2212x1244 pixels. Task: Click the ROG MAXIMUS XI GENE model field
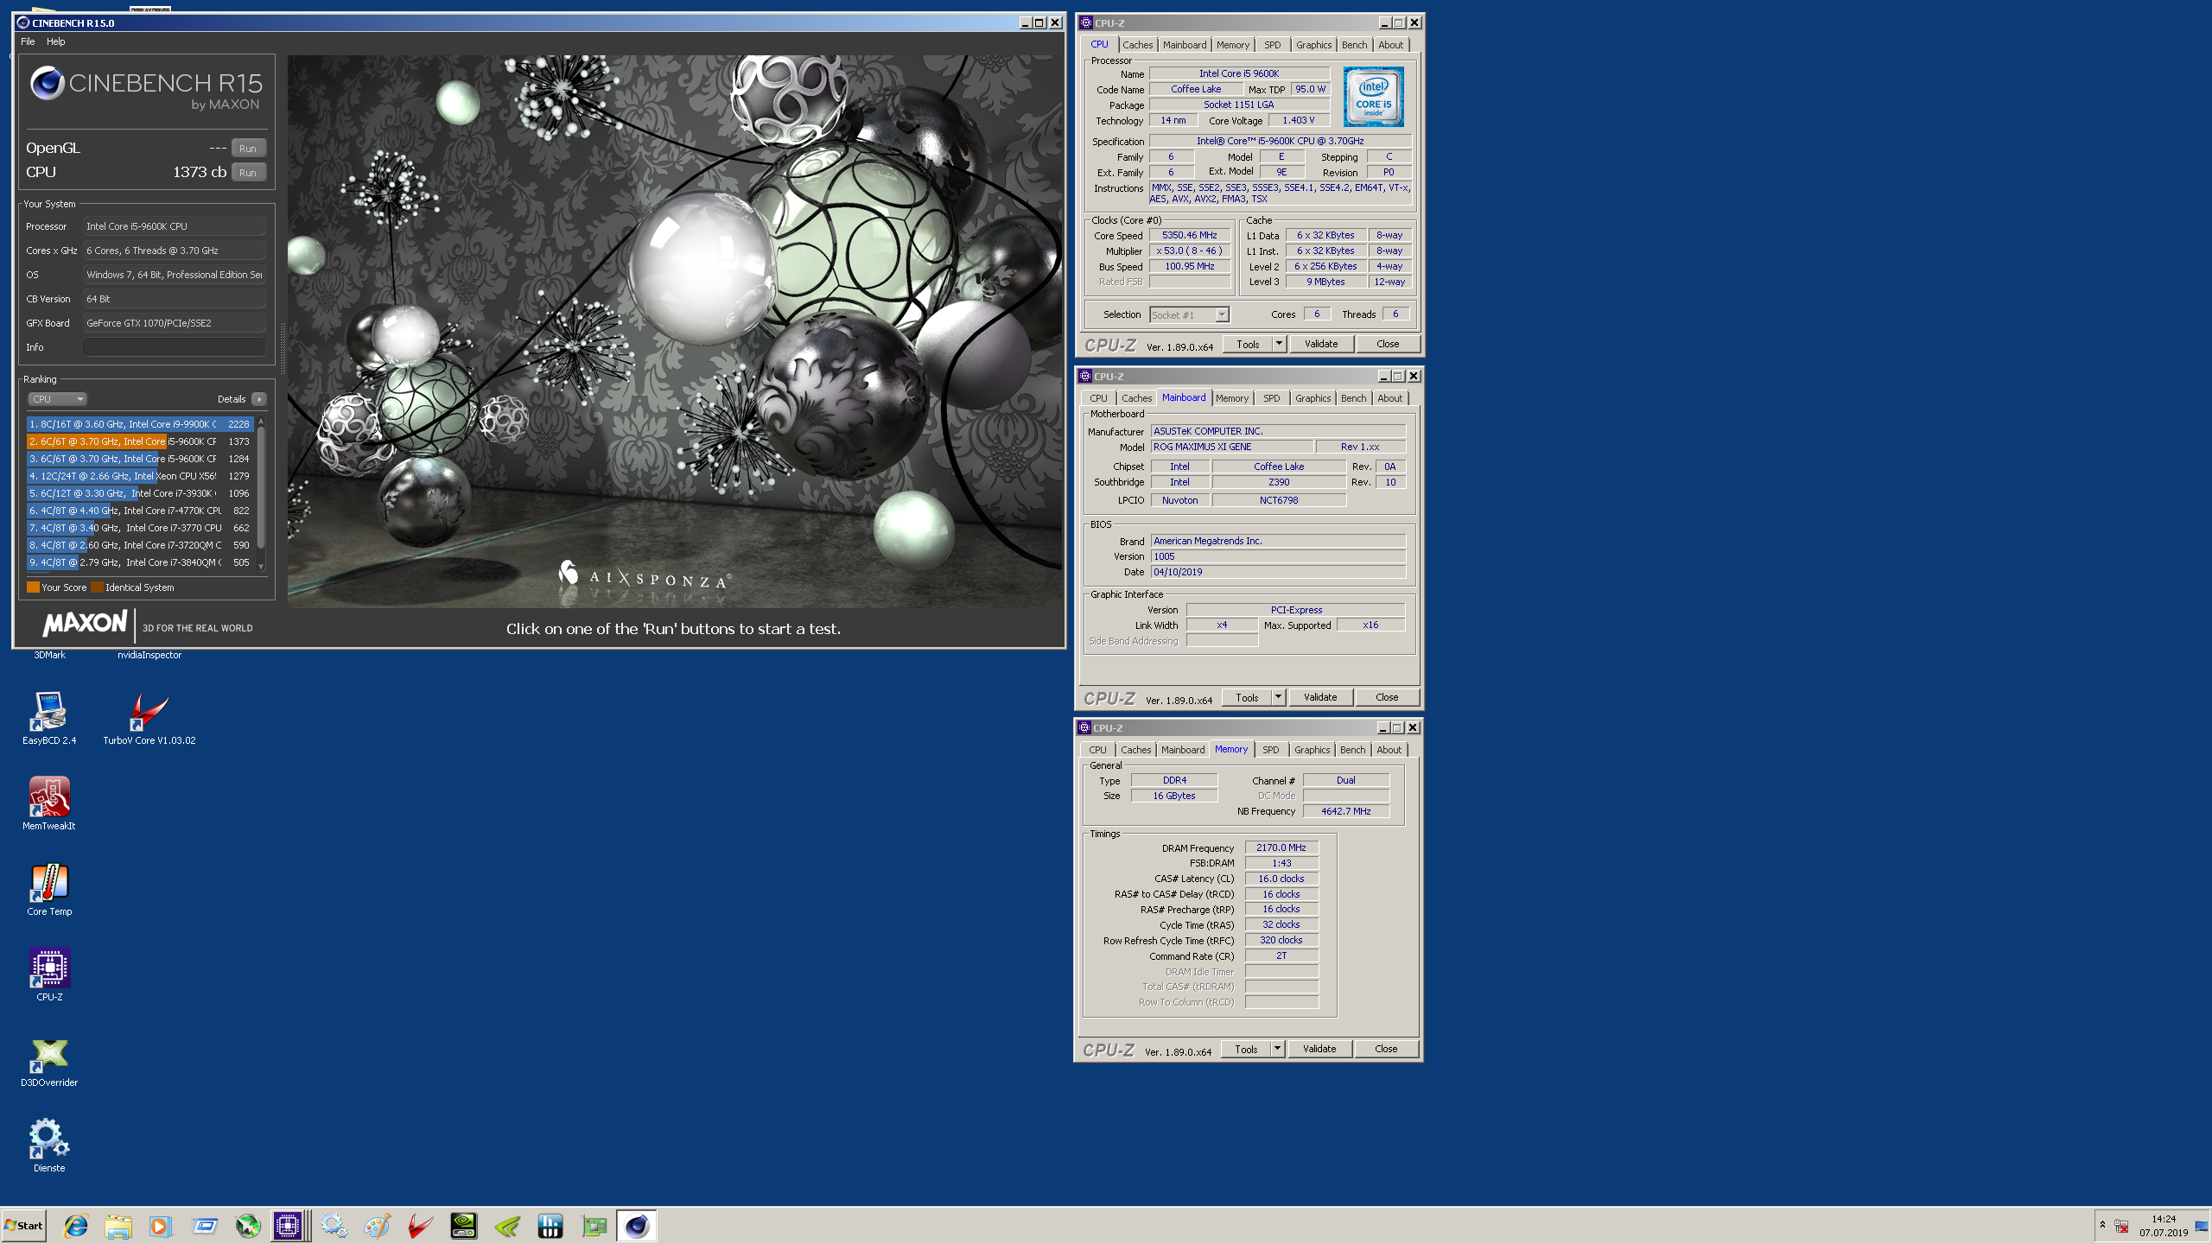point(1233,447)
